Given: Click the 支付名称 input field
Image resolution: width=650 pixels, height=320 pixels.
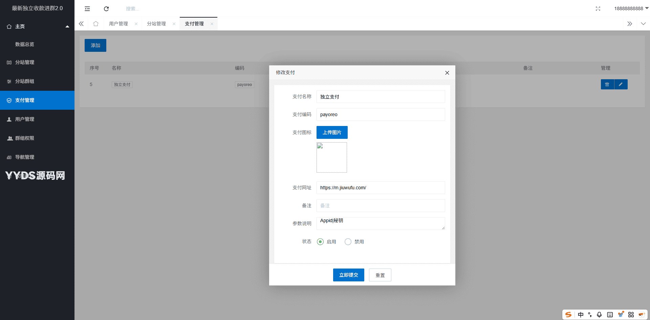Looking at the screenshot, I should coord(381,97).
